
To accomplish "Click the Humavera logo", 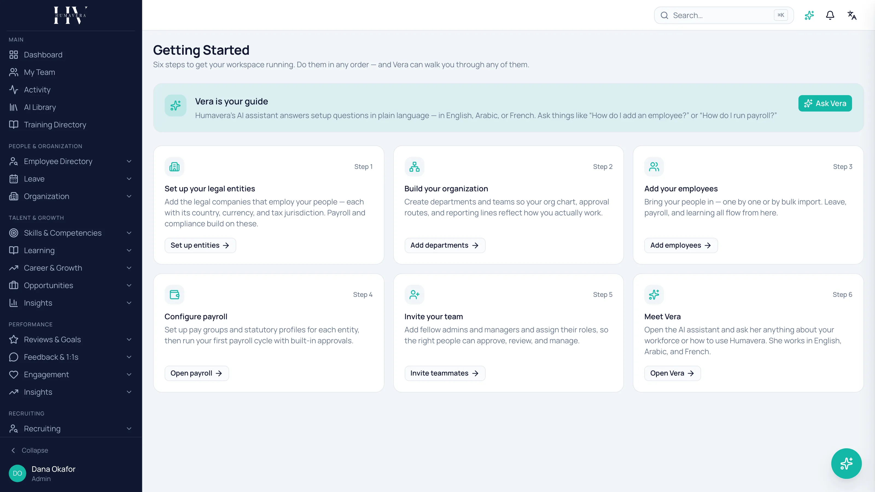I will (x=71, y=15).
